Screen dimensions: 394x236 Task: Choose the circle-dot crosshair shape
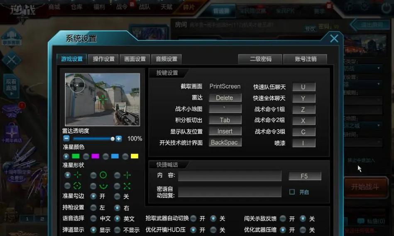(93, 175)
